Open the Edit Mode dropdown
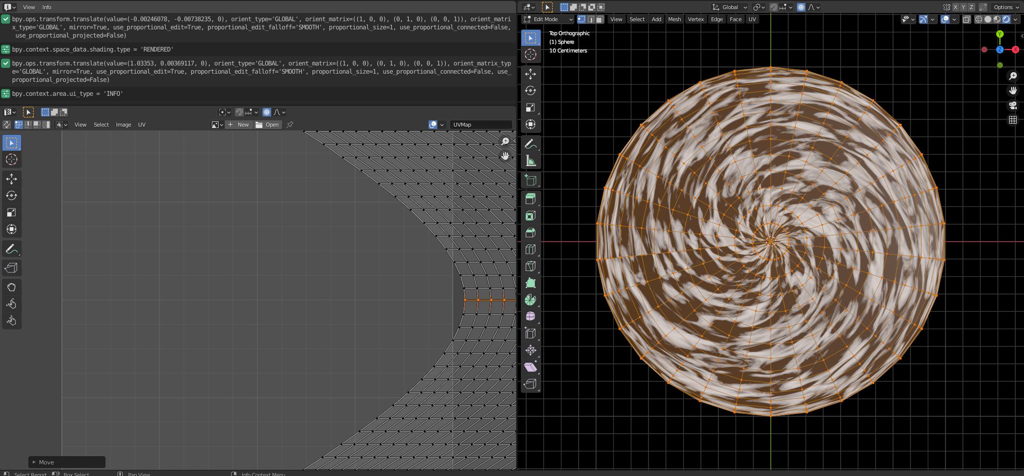Viewport: 1024px width, 476px height. pyautogui.click(x=548, y=19)
